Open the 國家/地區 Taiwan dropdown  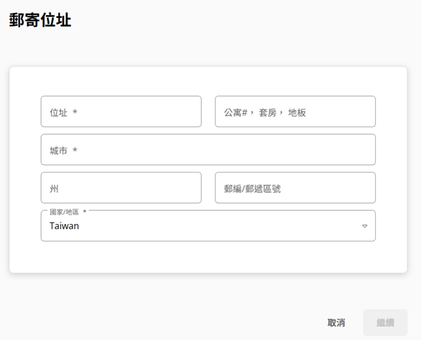(208, 226)
